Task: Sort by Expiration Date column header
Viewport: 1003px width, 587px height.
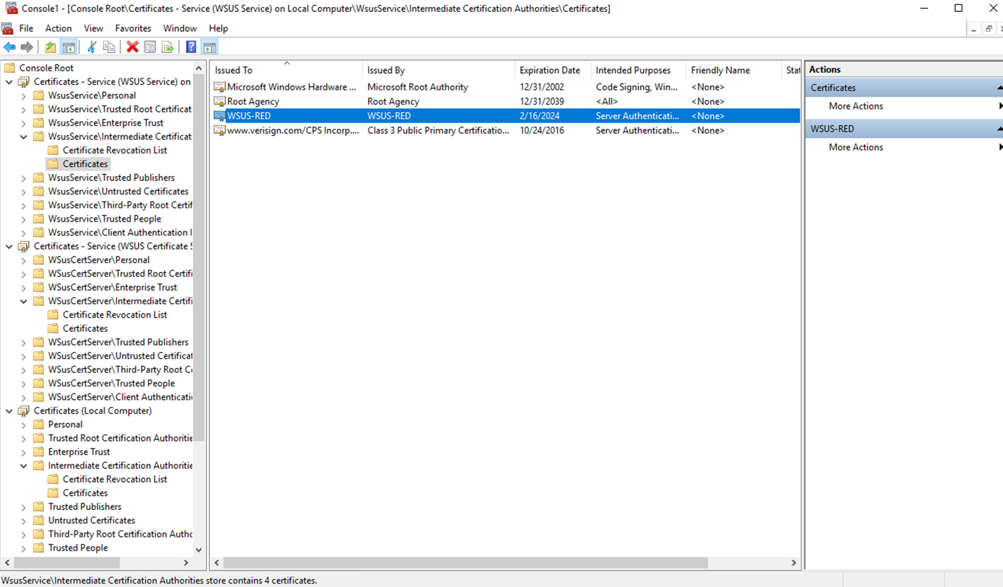Action: pos(553,70)
